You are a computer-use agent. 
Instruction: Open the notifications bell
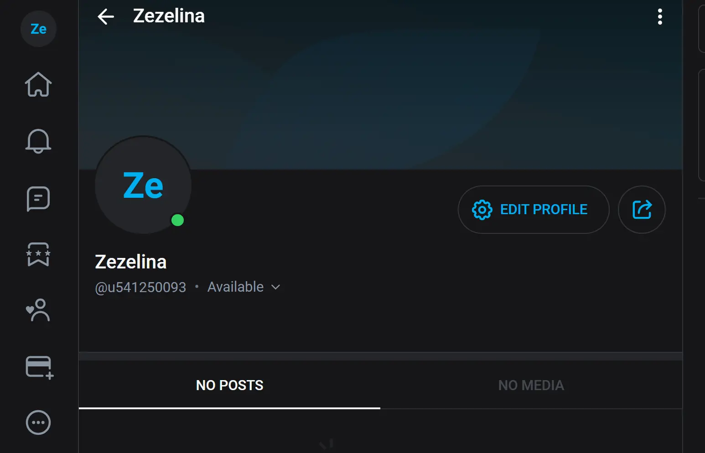click(x=38, y=141)
